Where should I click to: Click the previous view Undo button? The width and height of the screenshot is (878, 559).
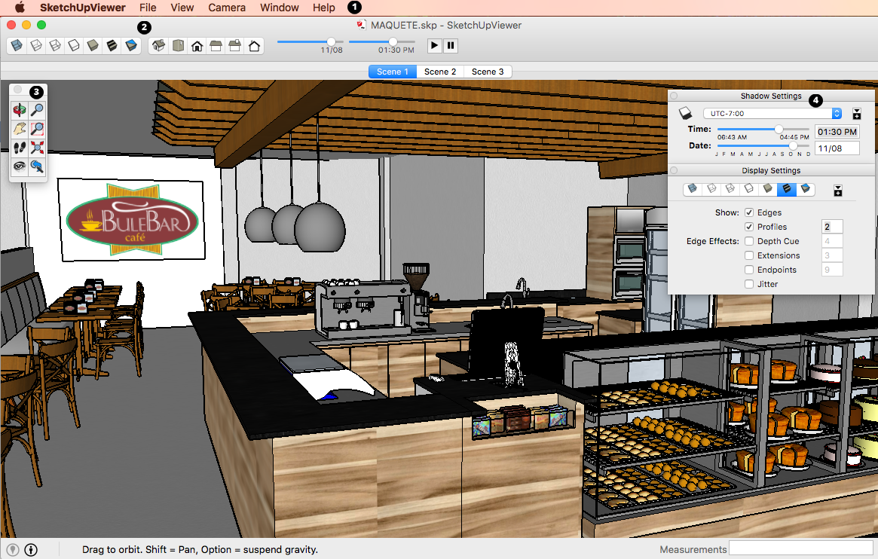[37, 166]
